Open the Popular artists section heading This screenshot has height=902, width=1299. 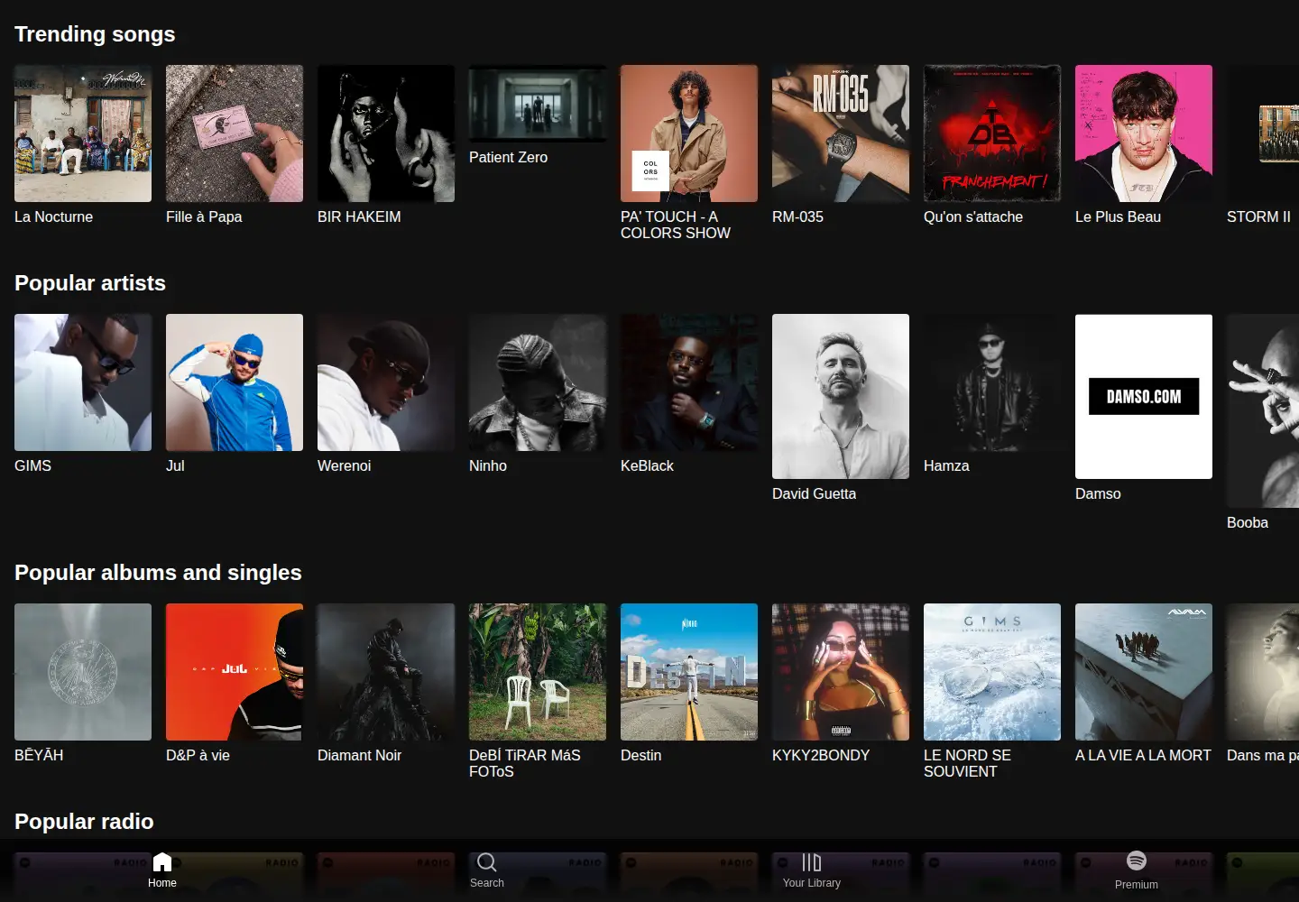click(90, 283)
